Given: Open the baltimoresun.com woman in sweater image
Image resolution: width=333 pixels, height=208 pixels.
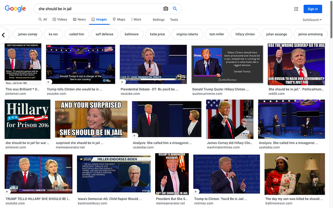Looking at the screenshot, I should 295,174.
